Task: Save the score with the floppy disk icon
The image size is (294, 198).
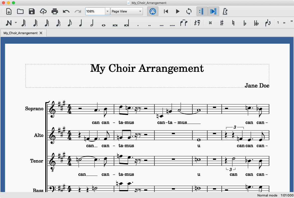Action: coord(32,11)
